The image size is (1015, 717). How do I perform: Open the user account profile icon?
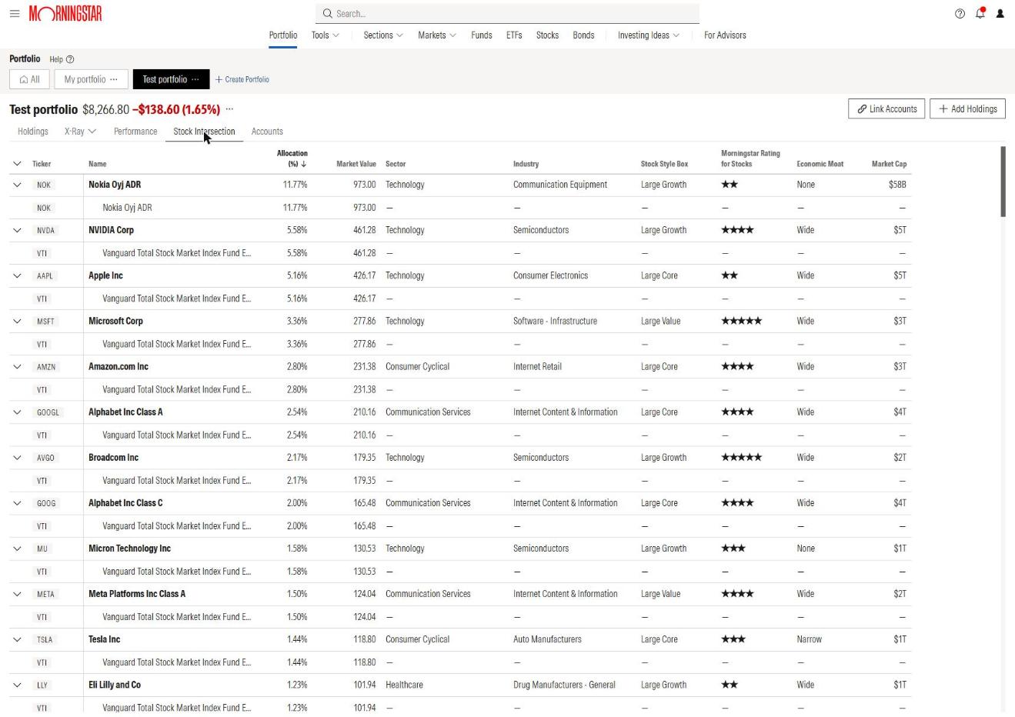pos(1000,14)
